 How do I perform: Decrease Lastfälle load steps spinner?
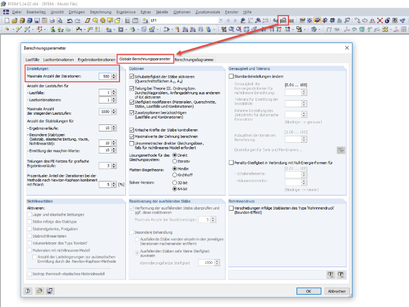[x=114, y=94]
